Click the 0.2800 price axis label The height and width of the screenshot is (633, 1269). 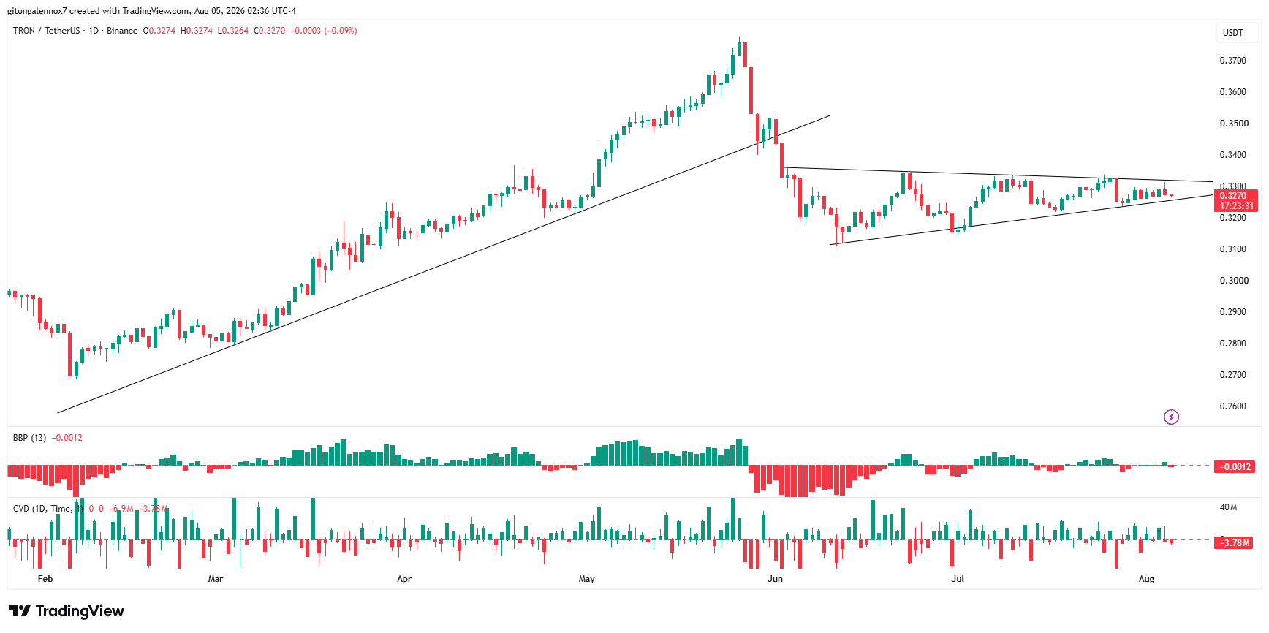[x=1232, y=344]
